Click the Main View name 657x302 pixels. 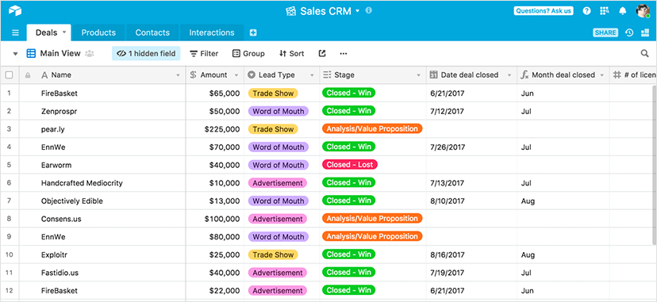click(x=60, y=54)
